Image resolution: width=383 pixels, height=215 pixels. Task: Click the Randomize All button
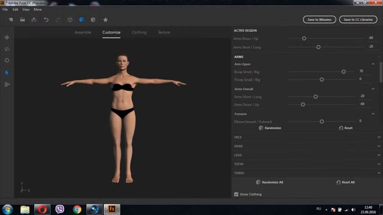269,182
